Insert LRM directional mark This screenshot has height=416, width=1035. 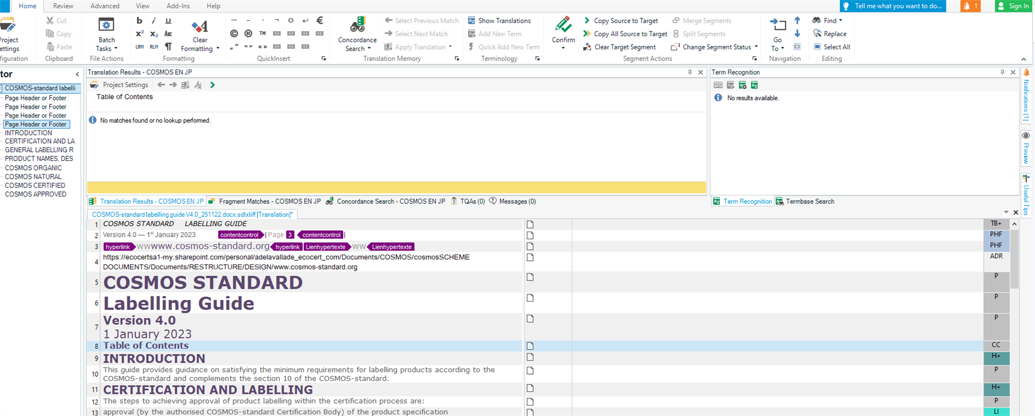pos(140,47)
